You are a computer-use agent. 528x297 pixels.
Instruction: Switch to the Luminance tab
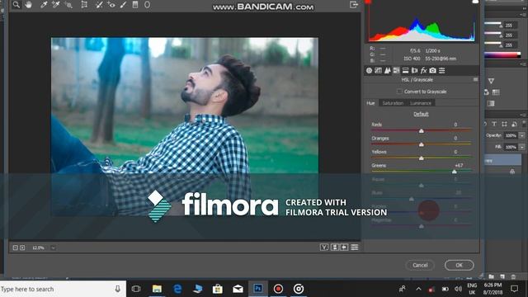tap(421, 103)
